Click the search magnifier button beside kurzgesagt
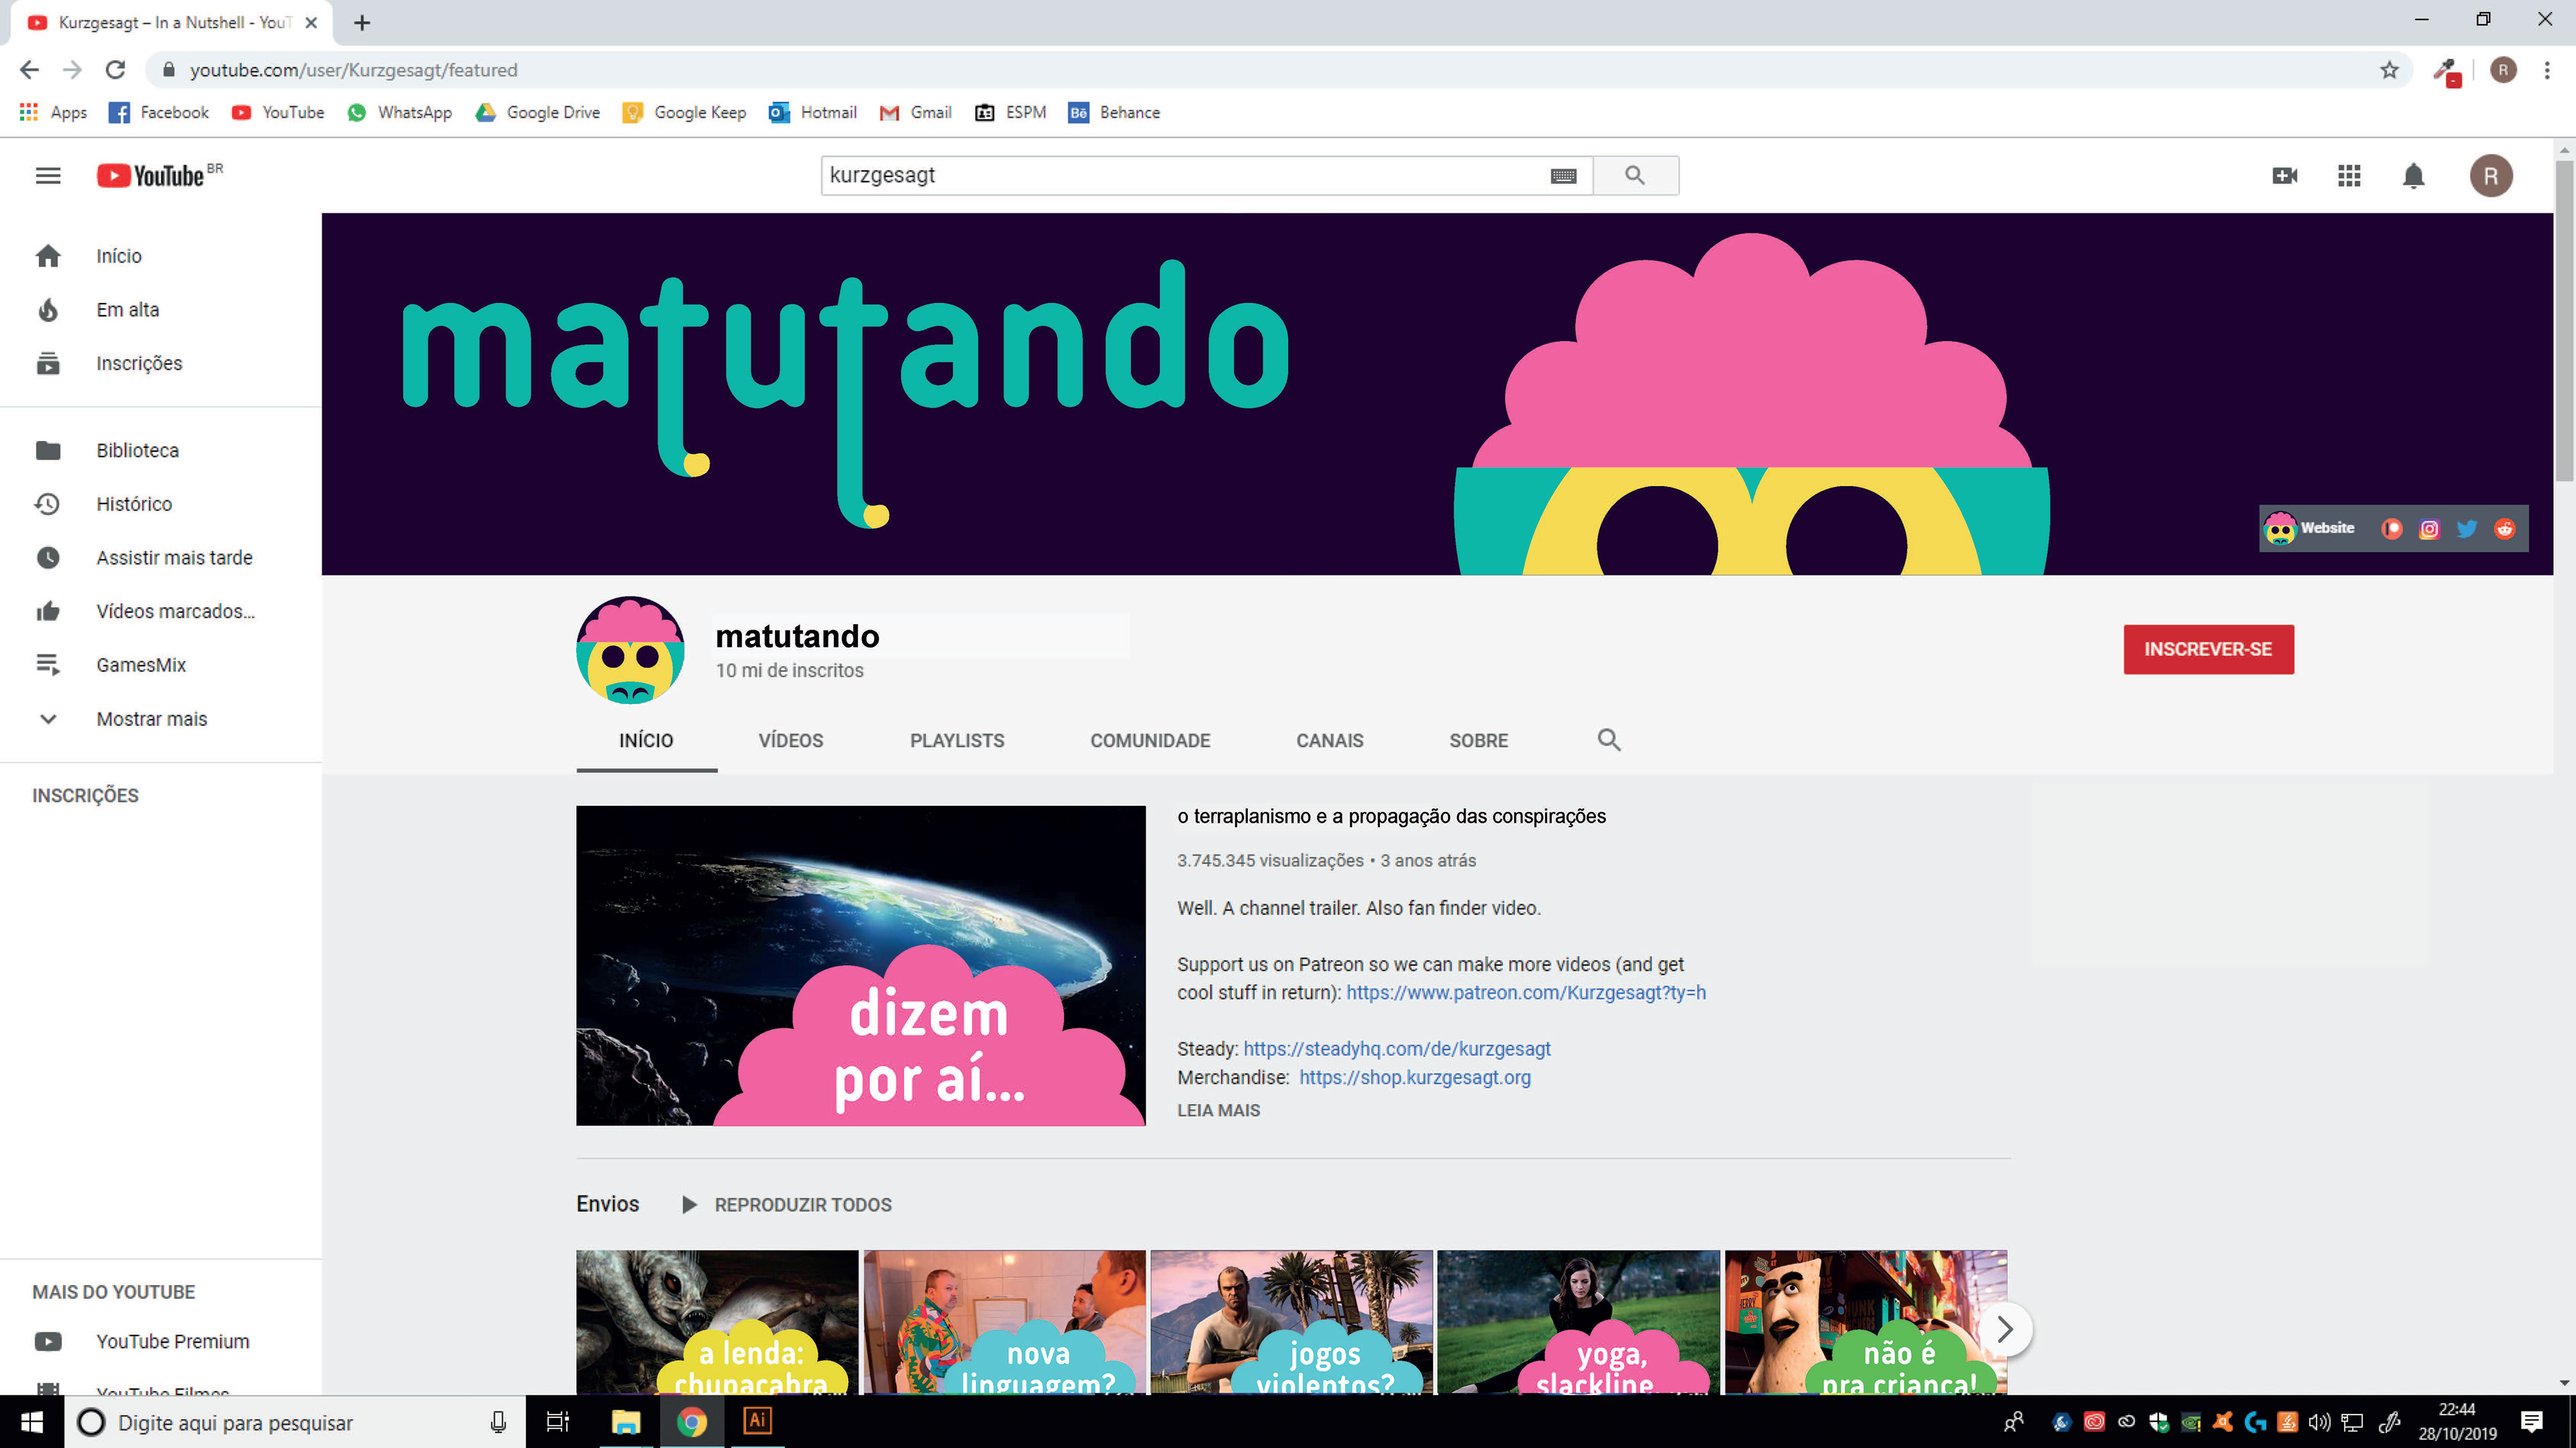Screen dimensions: 2576x1448 click(1635, 176)
